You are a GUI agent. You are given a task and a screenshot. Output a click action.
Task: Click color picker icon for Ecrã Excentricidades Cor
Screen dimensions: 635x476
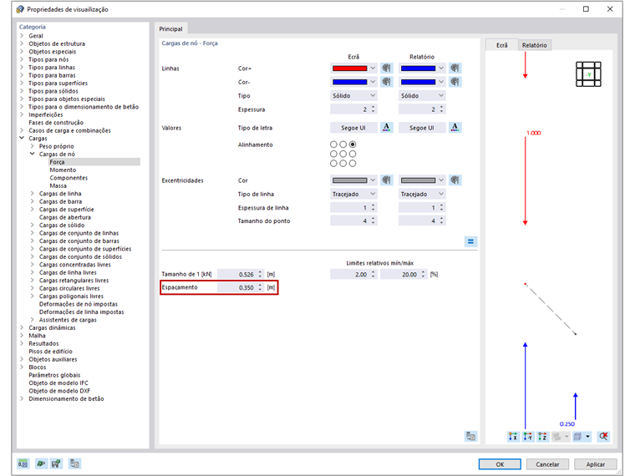pos(387,180)
